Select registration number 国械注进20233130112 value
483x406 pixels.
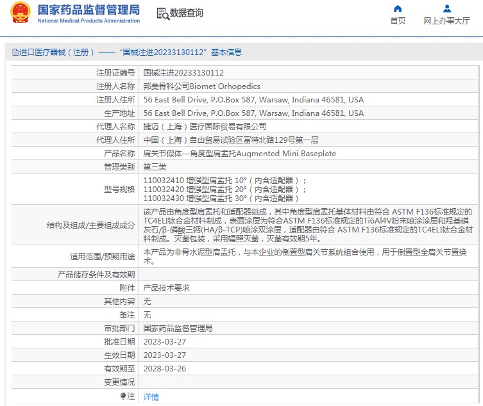pos(183,73)
